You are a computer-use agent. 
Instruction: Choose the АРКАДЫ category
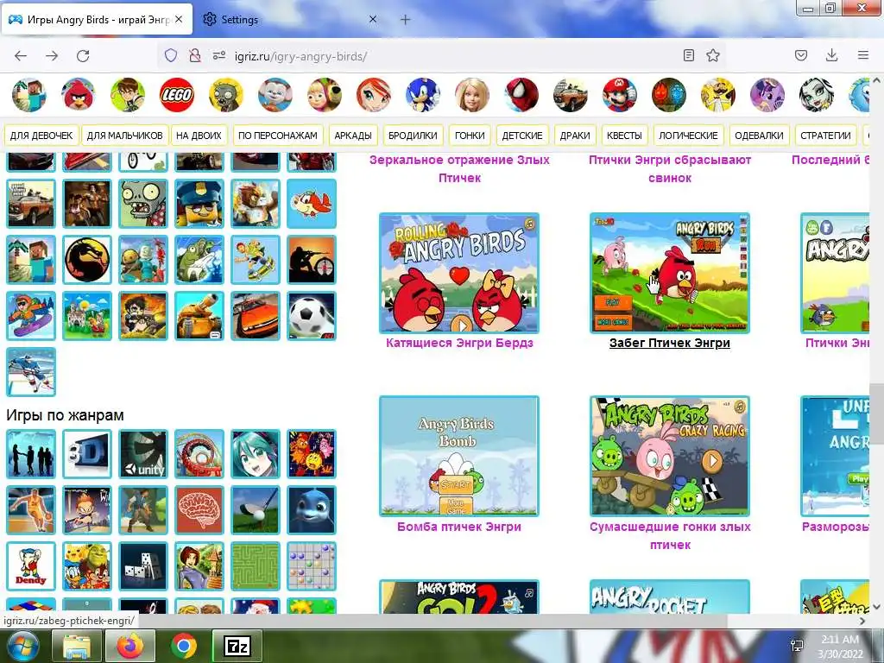point(353,136)
